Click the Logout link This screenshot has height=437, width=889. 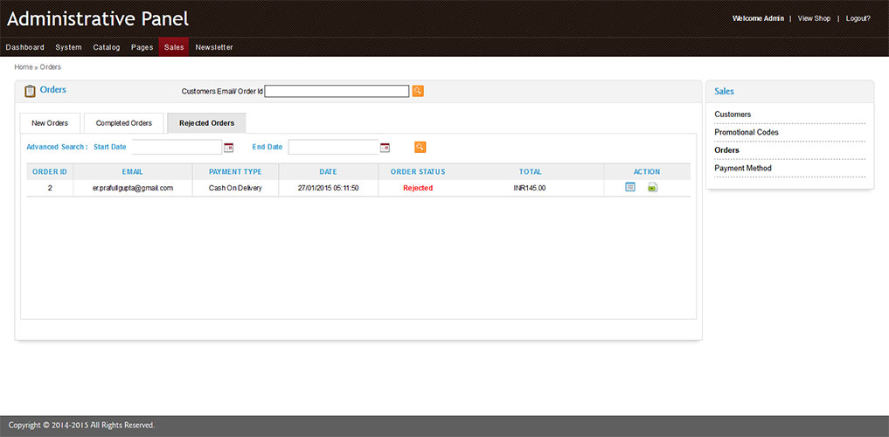[858, 18]
